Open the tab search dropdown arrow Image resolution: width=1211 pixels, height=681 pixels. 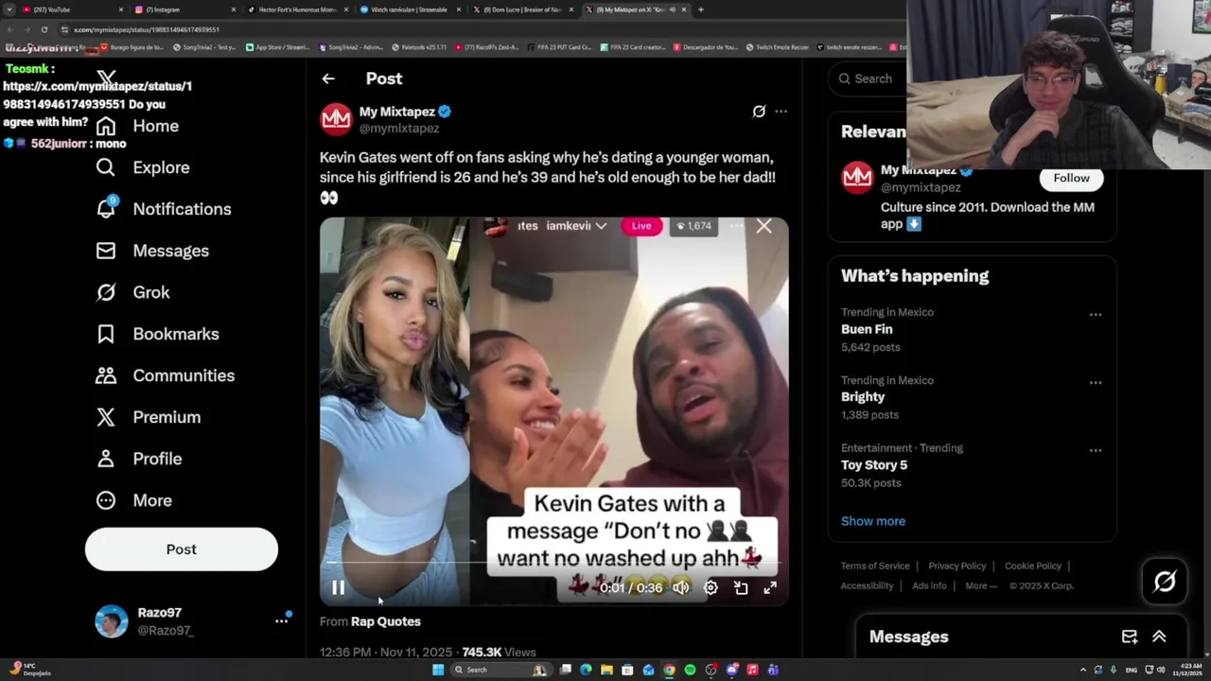point(9,9)
